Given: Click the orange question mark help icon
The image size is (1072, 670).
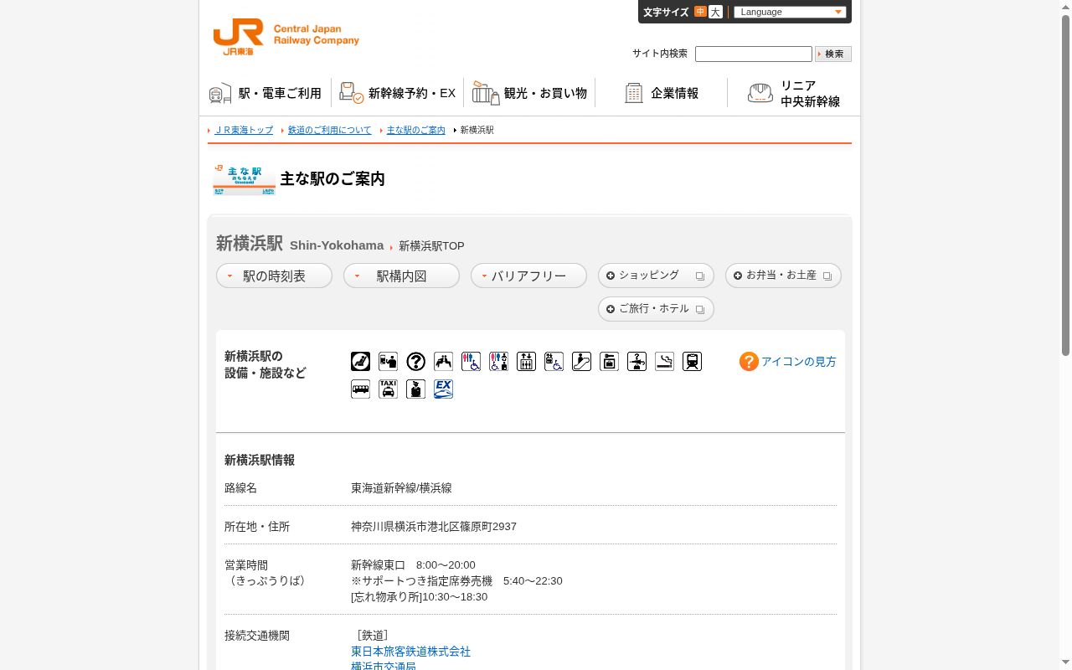Looking at the screenshot, I should tap(749, 362).
